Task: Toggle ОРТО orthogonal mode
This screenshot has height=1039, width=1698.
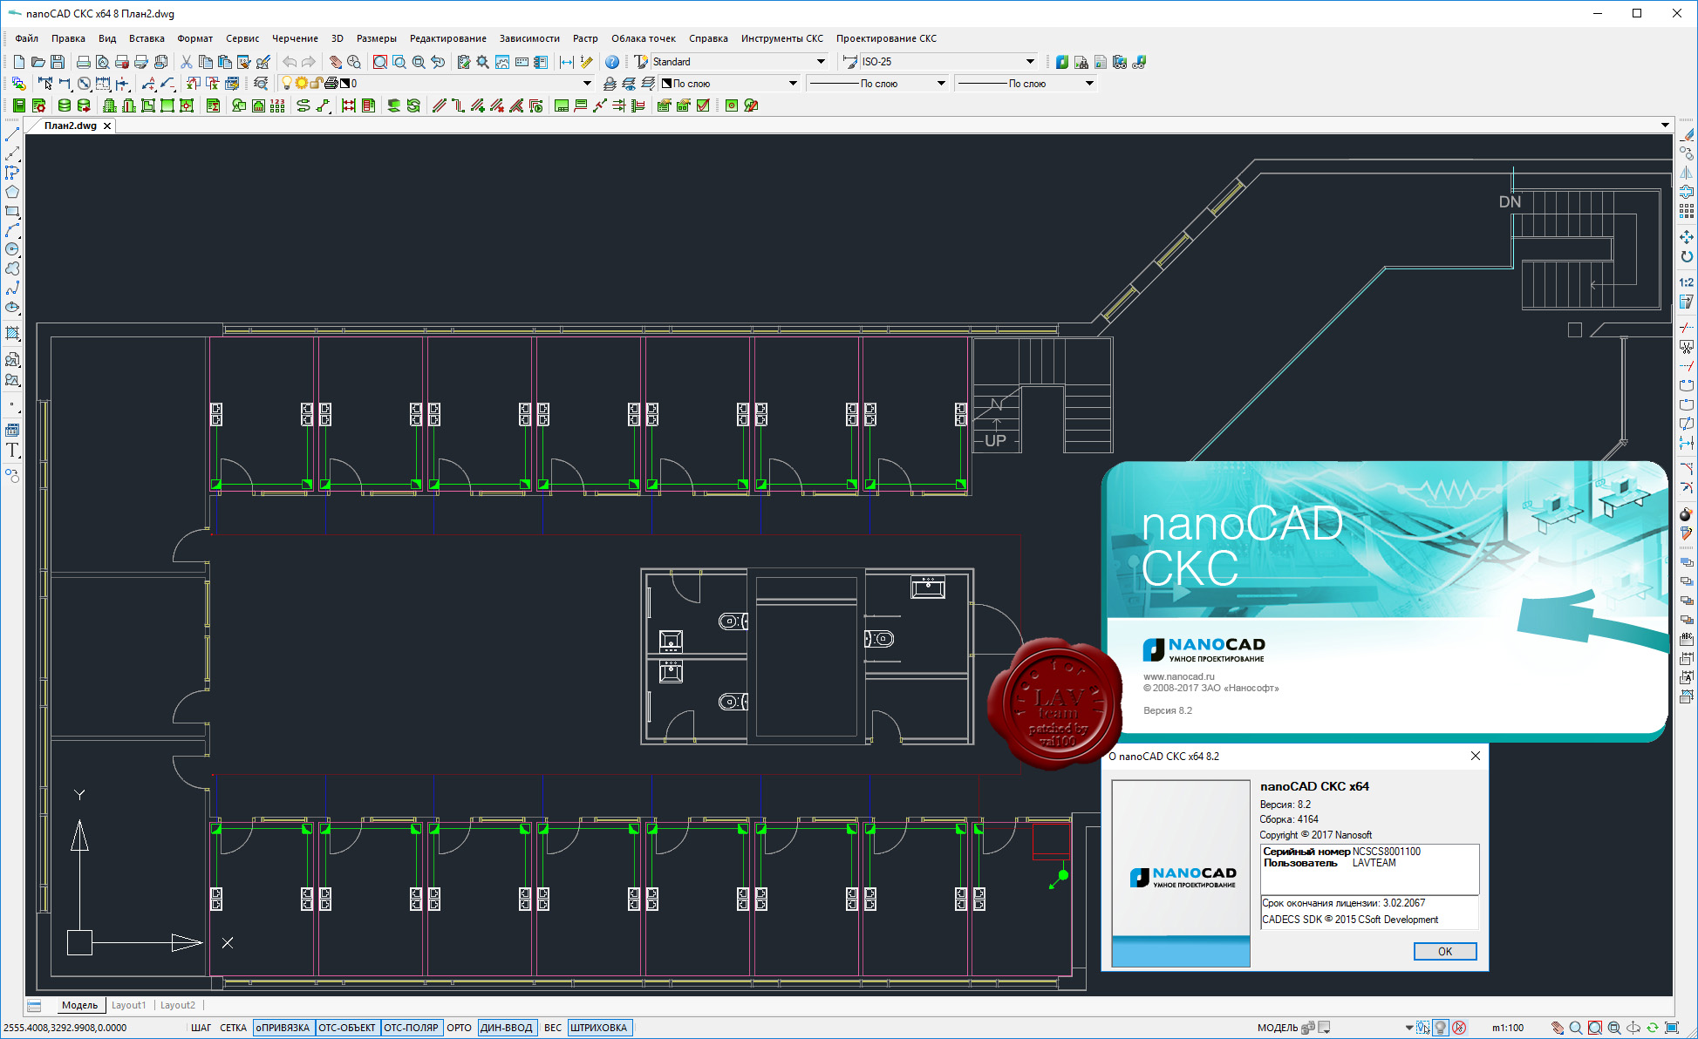Action: tap(459, 1028)
